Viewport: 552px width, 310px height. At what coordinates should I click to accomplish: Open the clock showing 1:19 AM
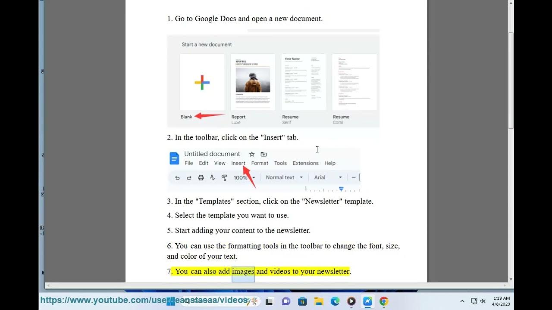(501, 301)
